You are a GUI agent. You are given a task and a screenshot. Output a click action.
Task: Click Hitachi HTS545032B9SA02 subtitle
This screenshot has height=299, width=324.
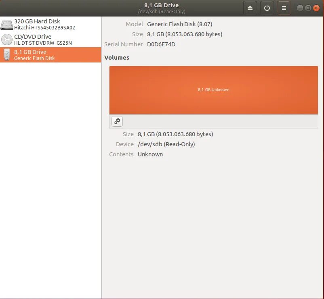click(44, 28)
